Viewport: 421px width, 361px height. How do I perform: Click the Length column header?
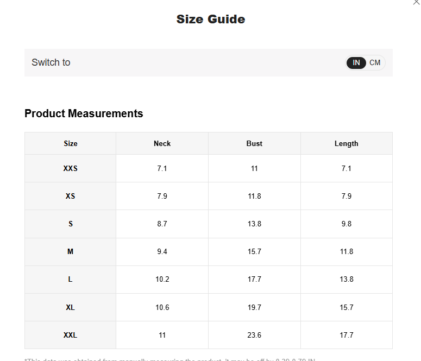click(x=347, y=144)
